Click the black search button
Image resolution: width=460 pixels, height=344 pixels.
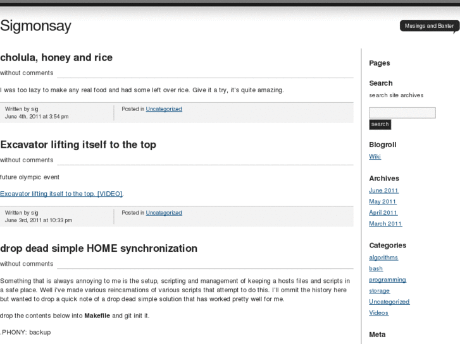click(380, 124)
